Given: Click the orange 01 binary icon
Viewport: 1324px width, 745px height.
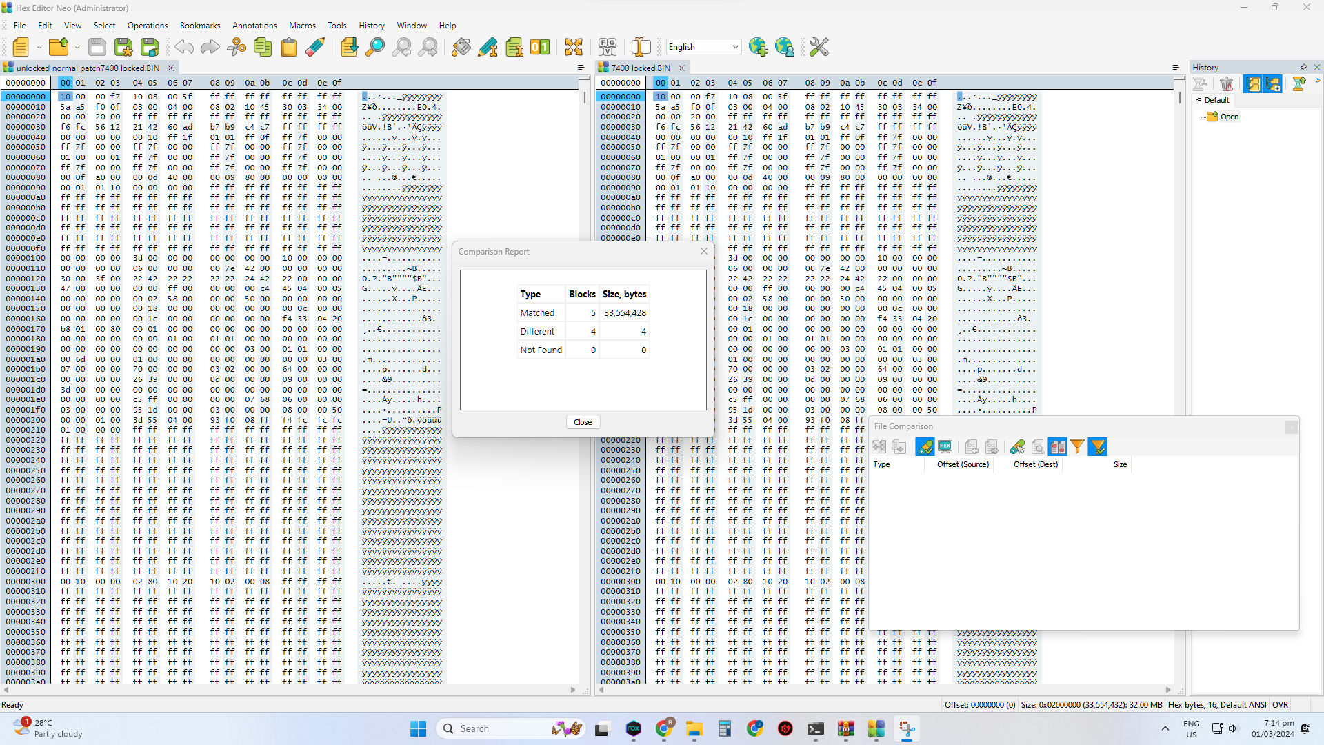Looking at the screenshot, I should coord(540,47).
